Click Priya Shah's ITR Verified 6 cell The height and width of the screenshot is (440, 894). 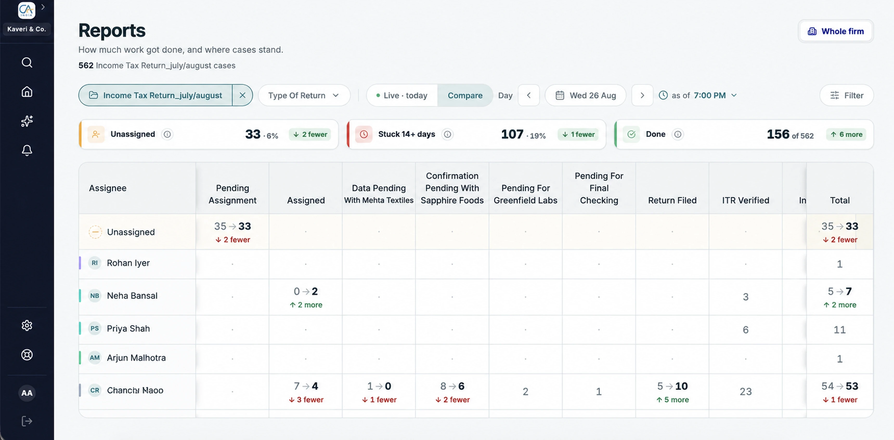[746, 330]
